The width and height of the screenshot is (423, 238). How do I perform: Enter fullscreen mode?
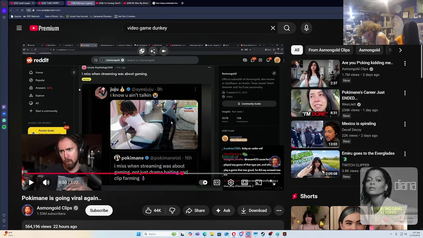(272, 182)
